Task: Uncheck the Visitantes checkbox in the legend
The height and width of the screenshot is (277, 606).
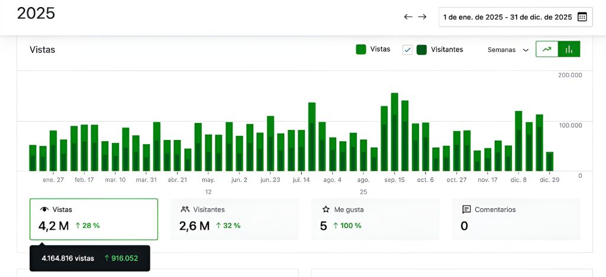Action: (x=407, y=50)
